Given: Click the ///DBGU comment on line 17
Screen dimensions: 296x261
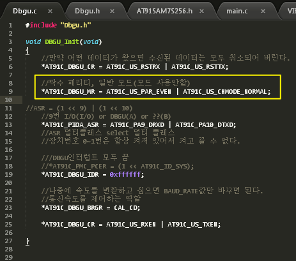Looking at the screenshot, I should [85, 158].
